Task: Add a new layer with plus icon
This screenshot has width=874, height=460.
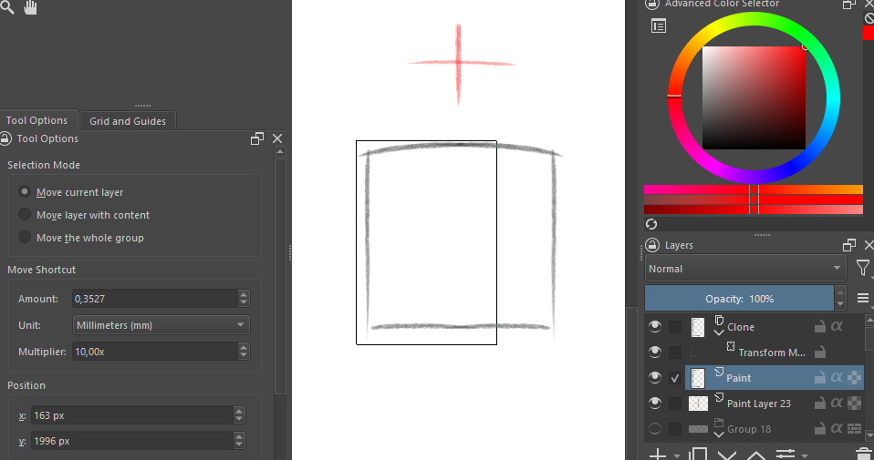Action: (x=658, y=455)
